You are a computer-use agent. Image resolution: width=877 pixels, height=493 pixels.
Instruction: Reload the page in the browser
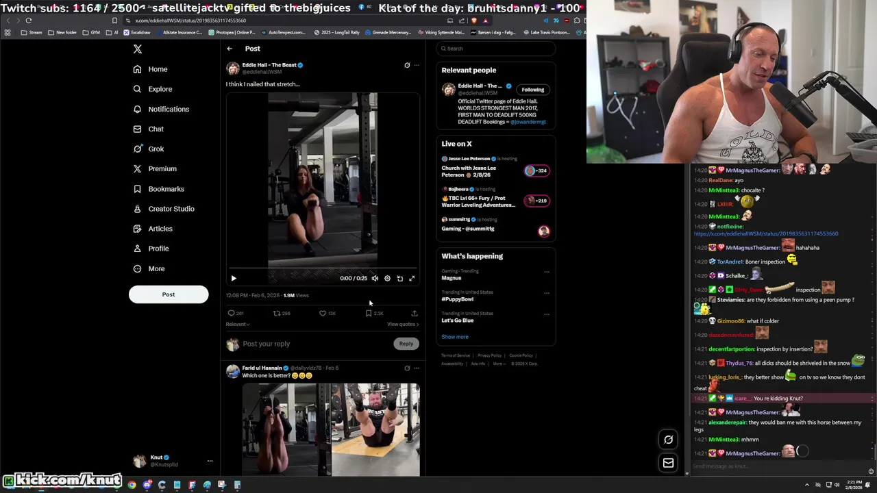tap(29, 21)
